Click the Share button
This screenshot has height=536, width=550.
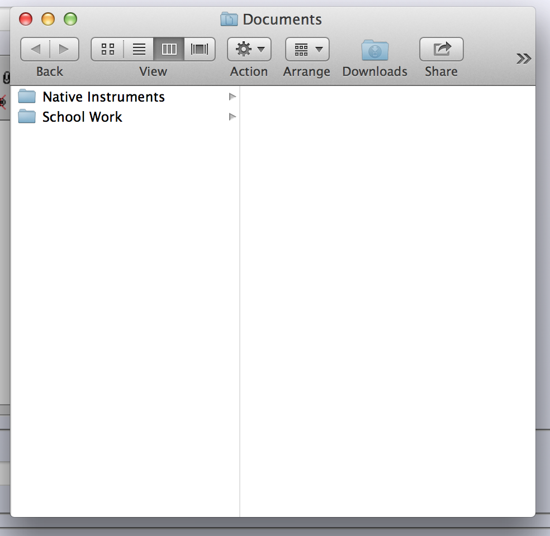(441, 49)
